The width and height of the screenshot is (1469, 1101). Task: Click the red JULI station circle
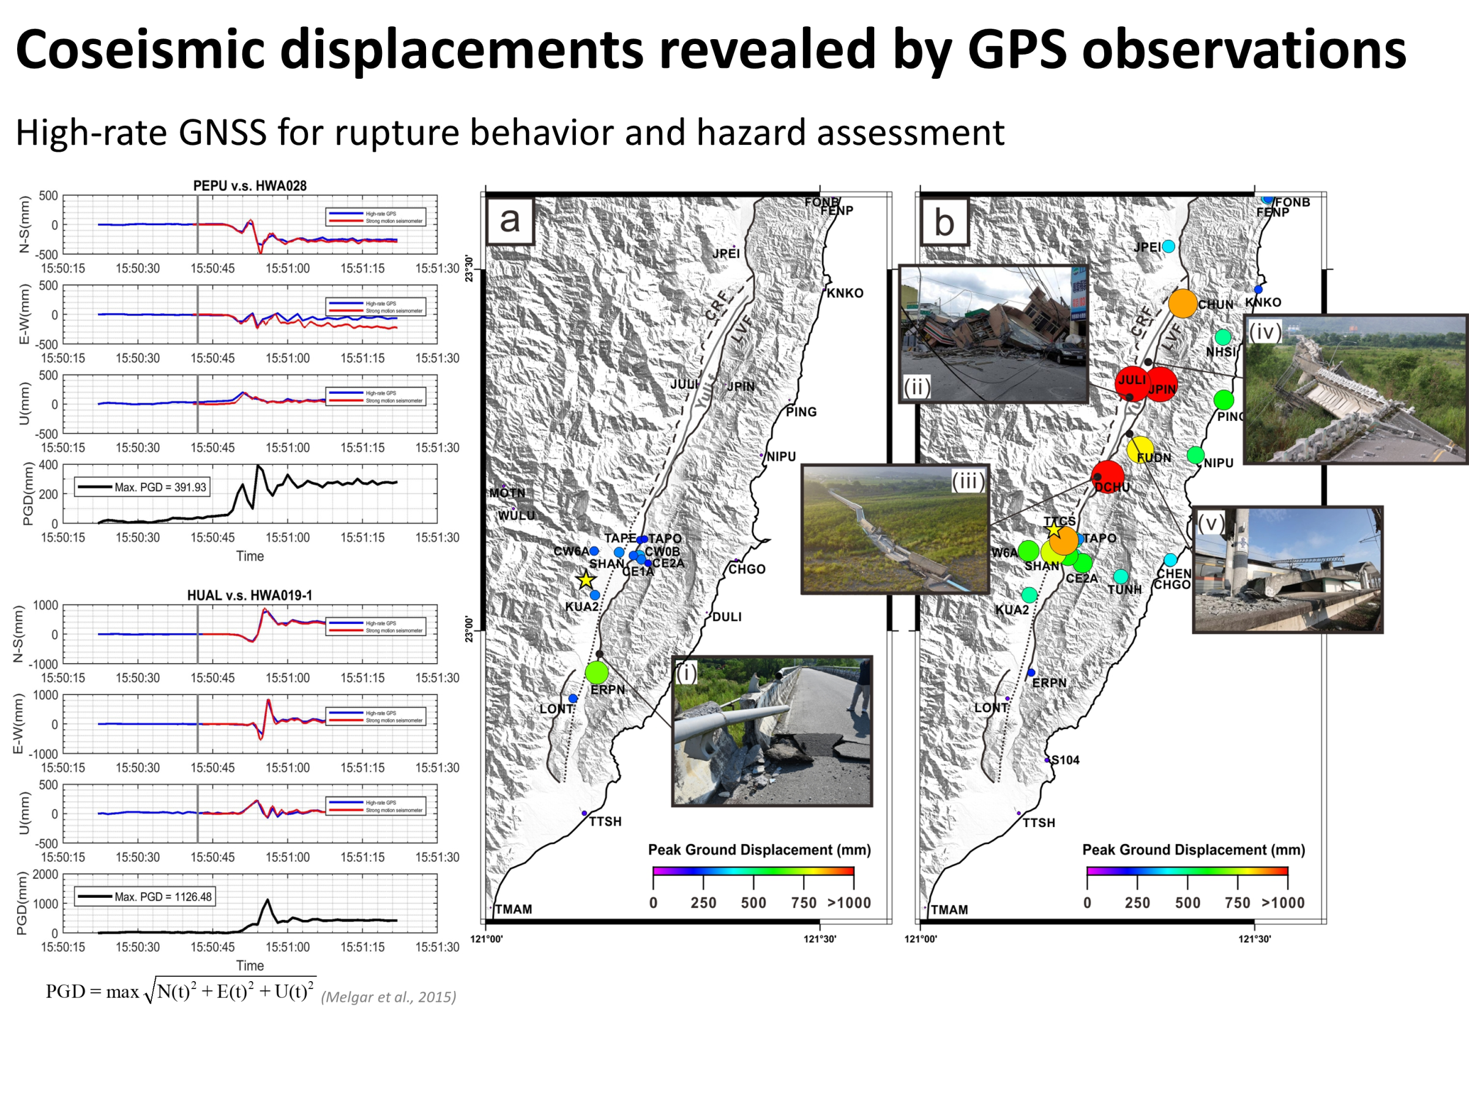pos(1132,383)
